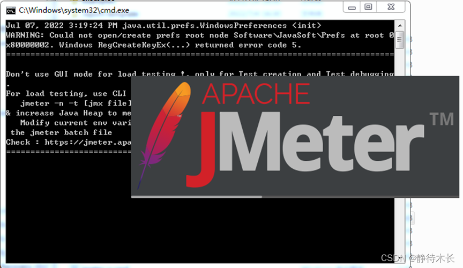Click 'the jmeter batch file' text
Viewport: 463px width, 268px height.
62,132
